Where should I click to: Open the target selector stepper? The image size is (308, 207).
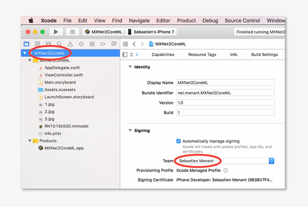(131, 54)
